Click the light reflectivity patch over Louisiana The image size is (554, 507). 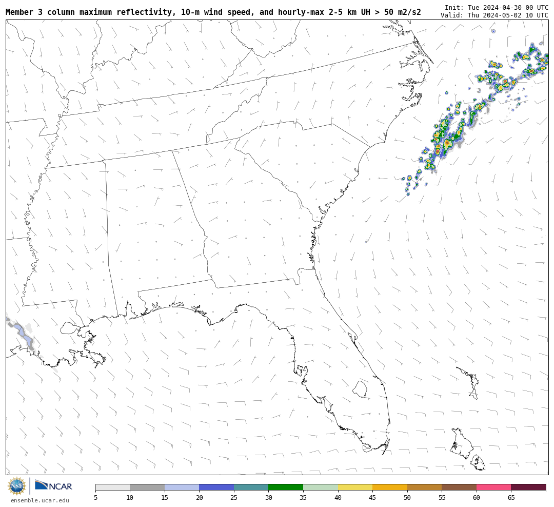24,335
